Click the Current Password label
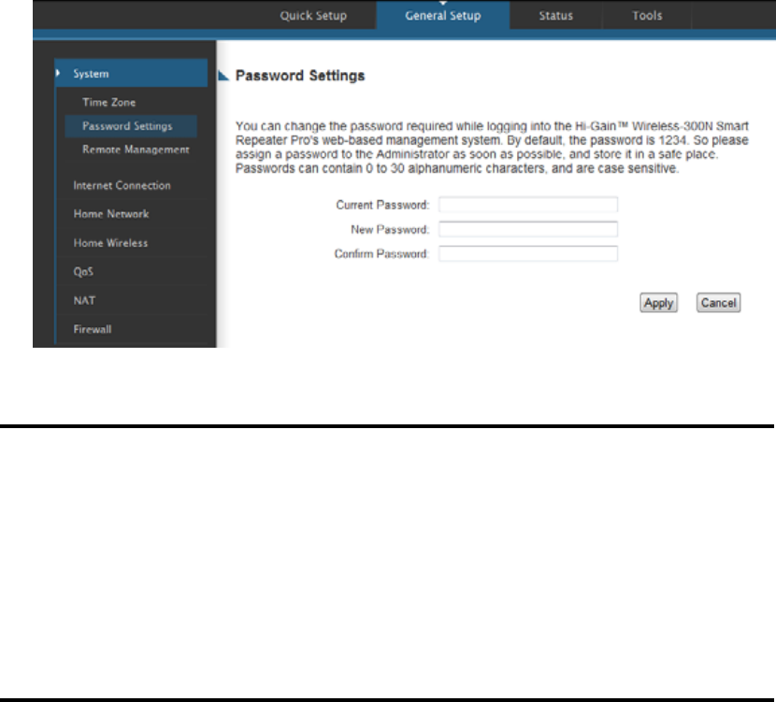 [382, 205]
